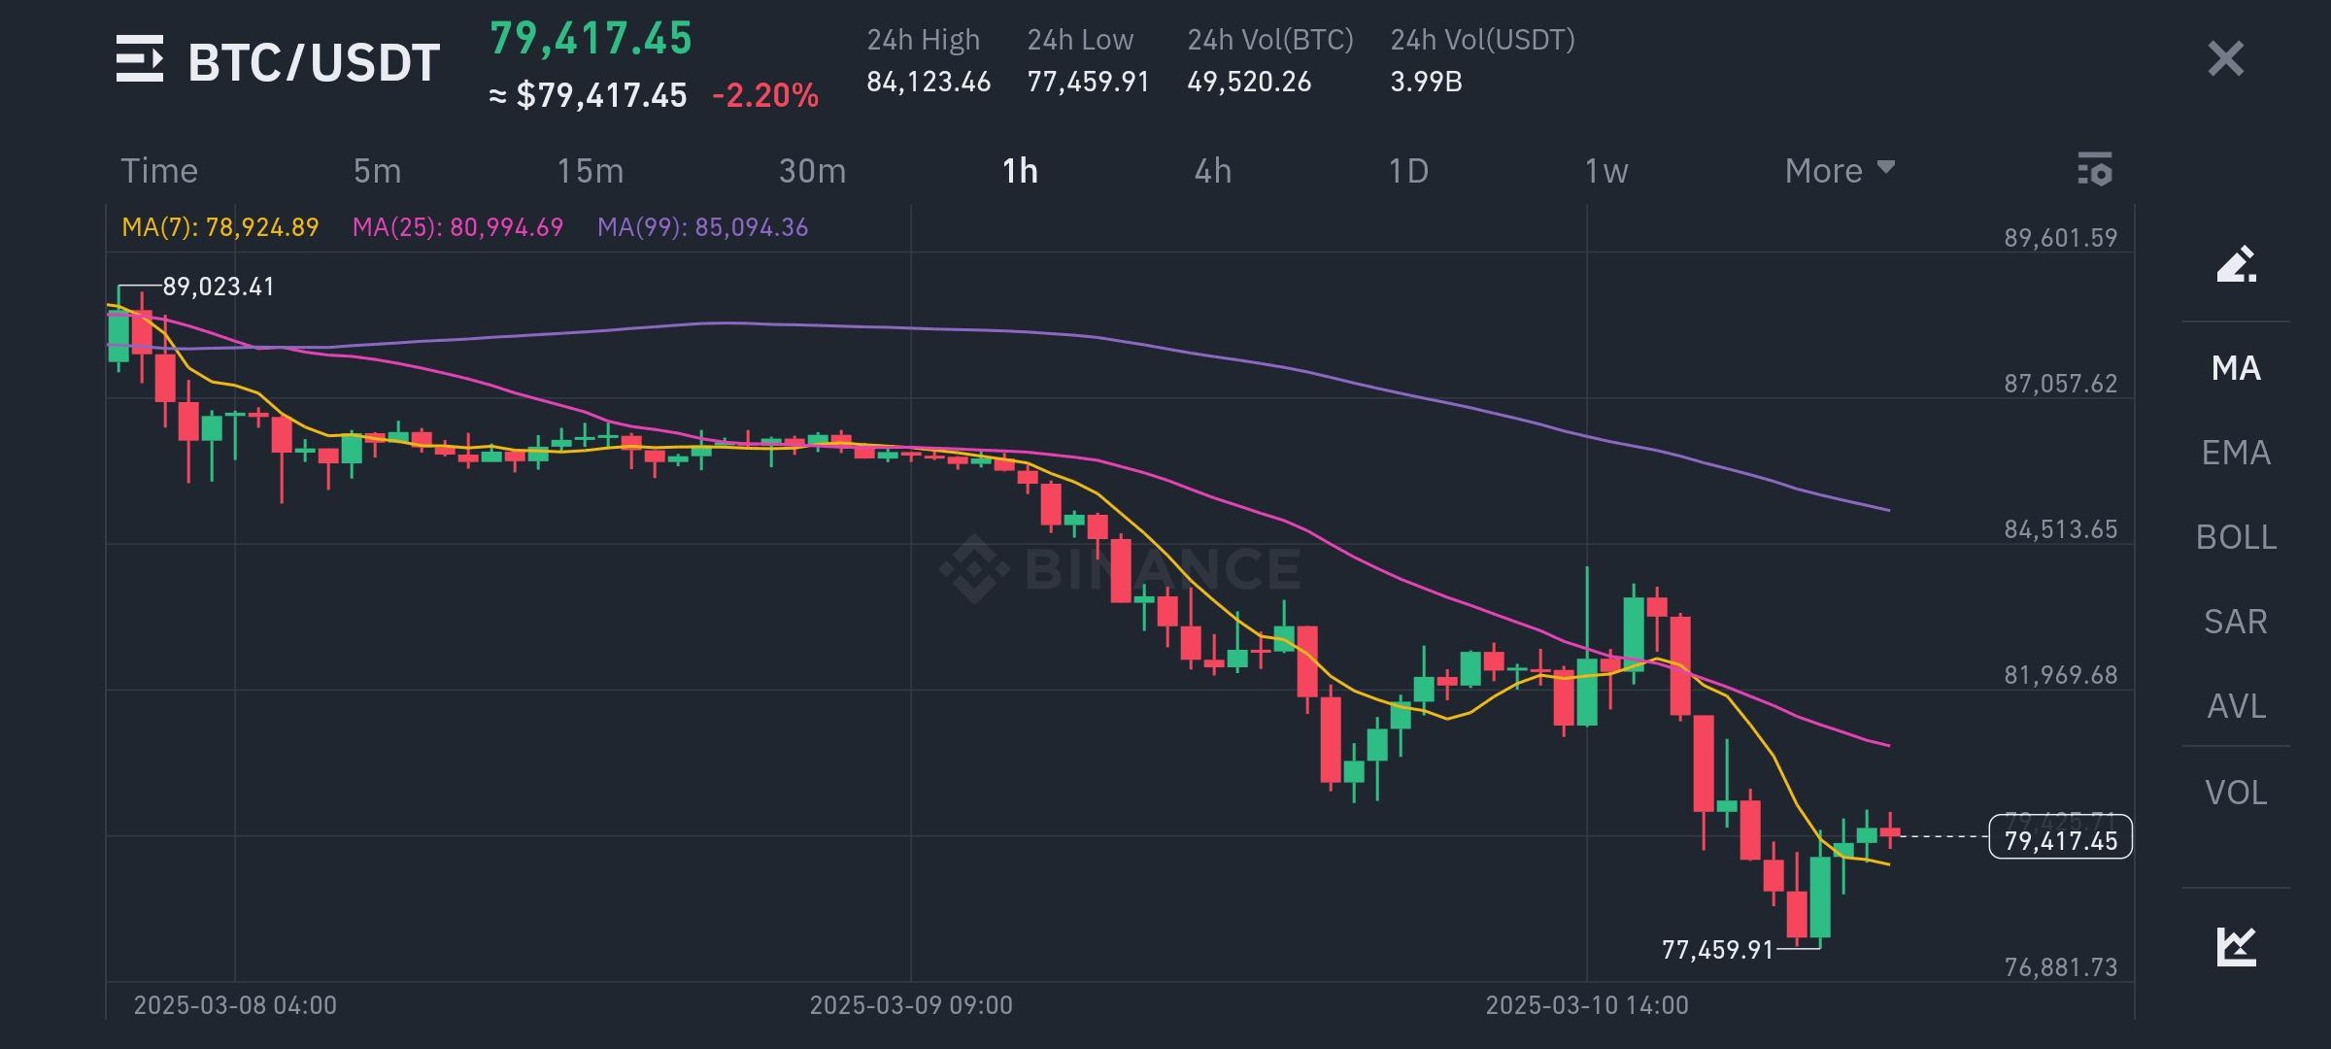The image size is (2331, 1049).
Task: Click the 24h High value 84,123.46
Action: [x=929, y=82]
